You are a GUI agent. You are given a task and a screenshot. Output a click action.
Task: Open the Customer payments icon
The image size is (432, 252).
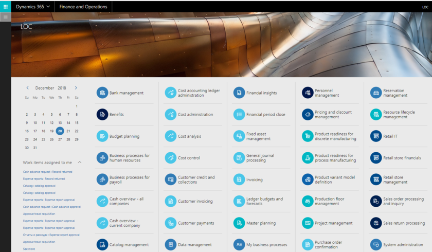point(170,223)
